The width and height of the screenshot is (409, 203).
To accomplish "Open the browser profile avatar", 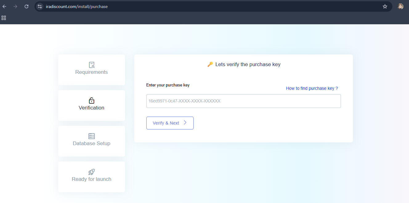I will (x=400, y=6).
